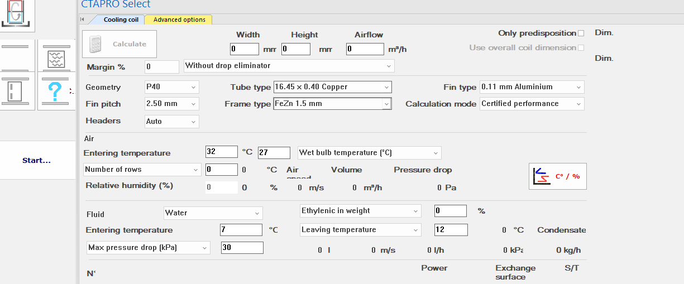684x284 pixels.
Task: Open the Frame type FeZn dropdown
Action: (x=332, y=104)
